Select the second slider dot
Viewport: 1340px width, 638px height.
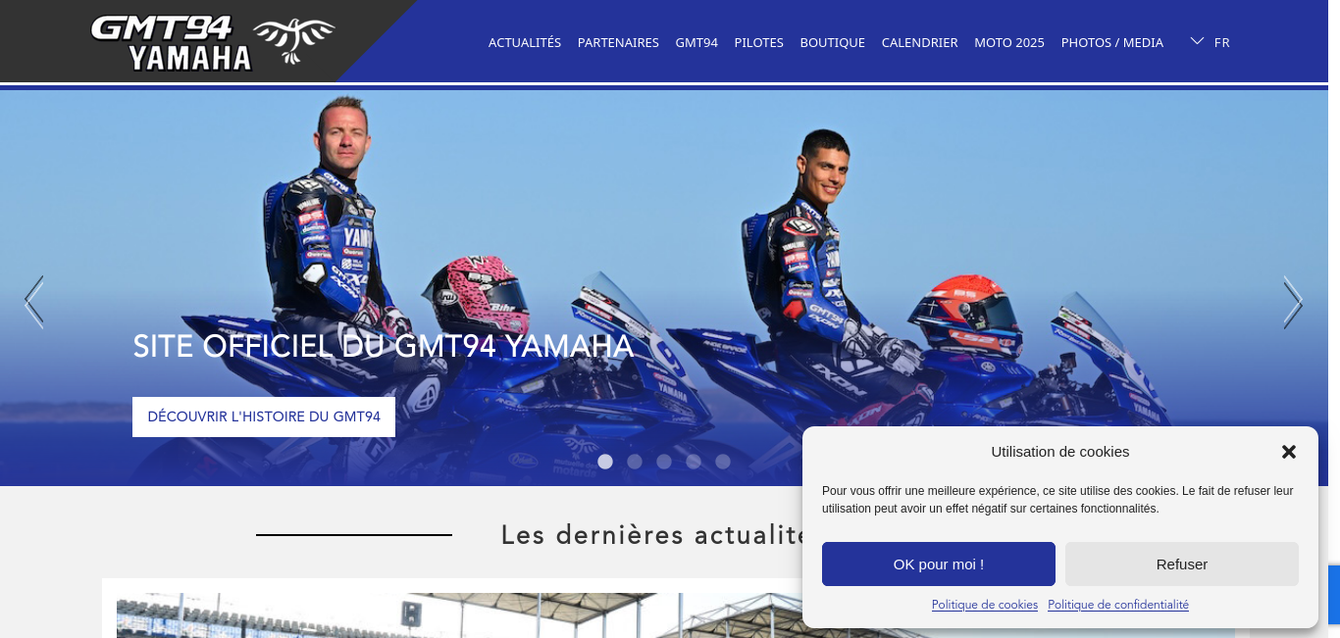pyautogui.click(x=635, y=462)
